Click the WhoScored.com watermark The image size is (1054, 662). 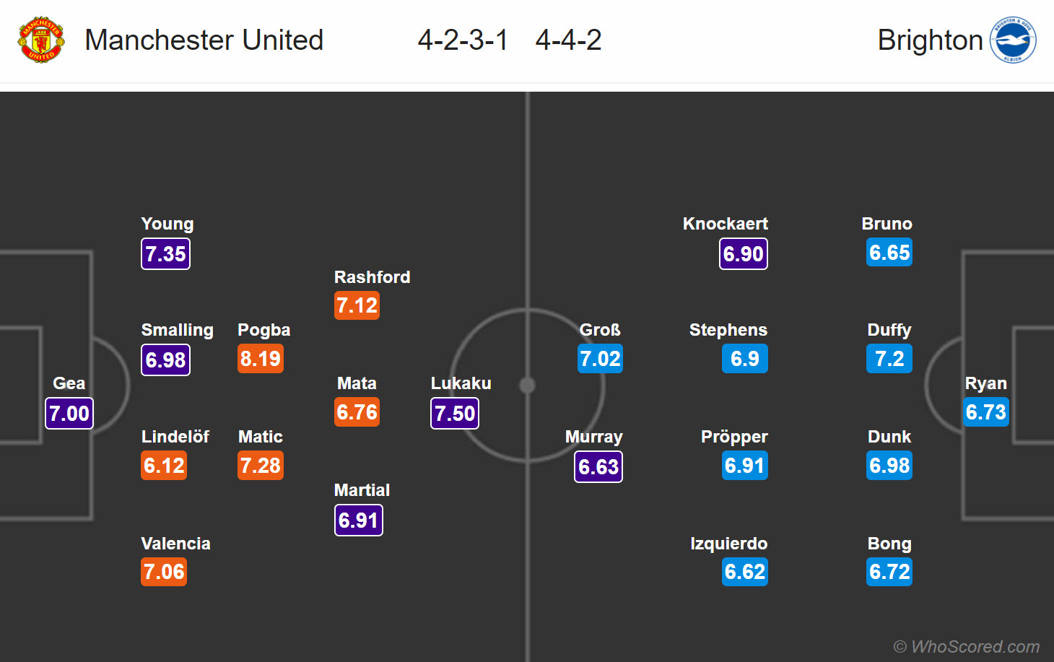click(967, 646)
